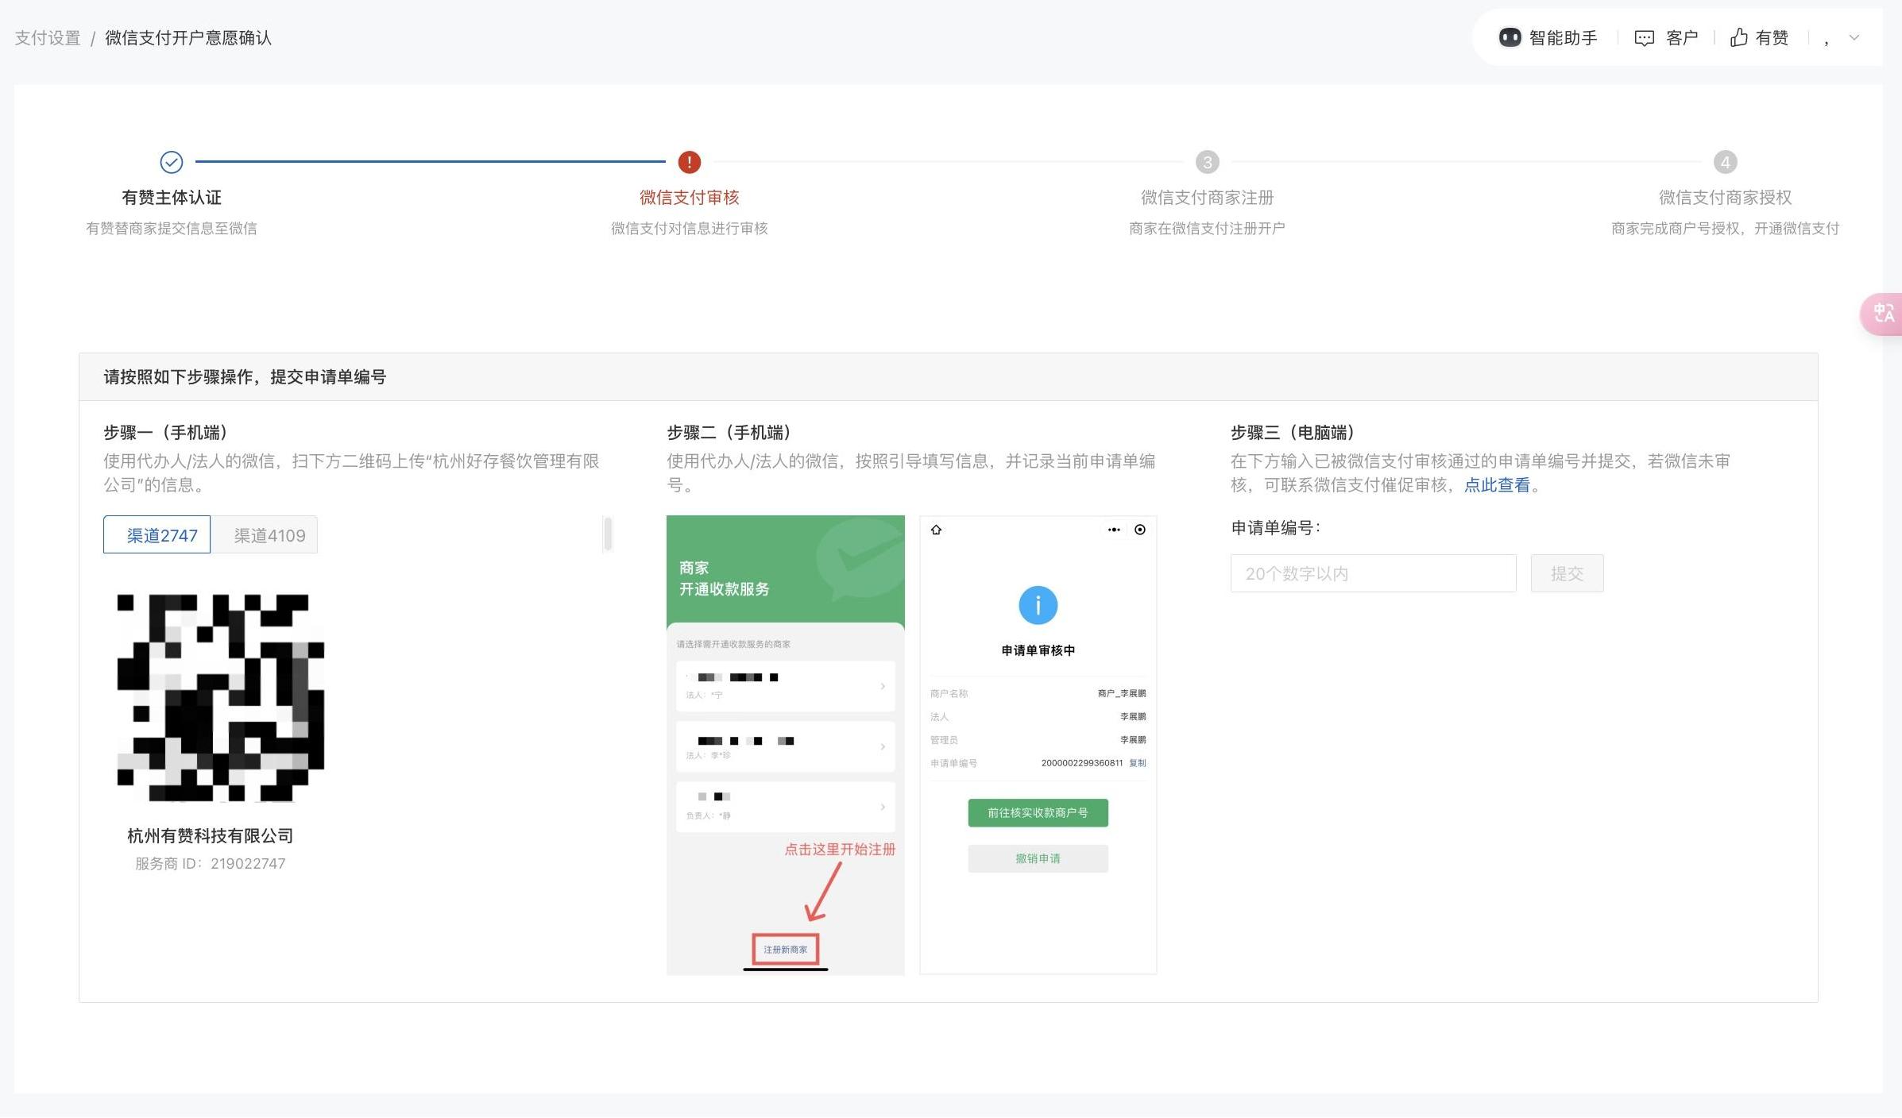Open the 客户 chat bubble icon
Viewport: 1902px width, 1118px height.
coord(1645,37)
